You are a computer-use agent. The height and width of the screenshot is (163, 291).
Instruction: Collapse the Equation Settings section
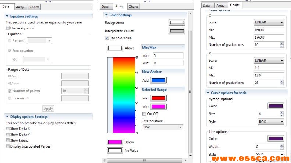pos(7,16)
